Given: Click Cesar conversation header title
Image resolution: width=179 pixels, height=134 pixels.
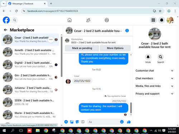Looking at the screenshot, I should point(98,31).
